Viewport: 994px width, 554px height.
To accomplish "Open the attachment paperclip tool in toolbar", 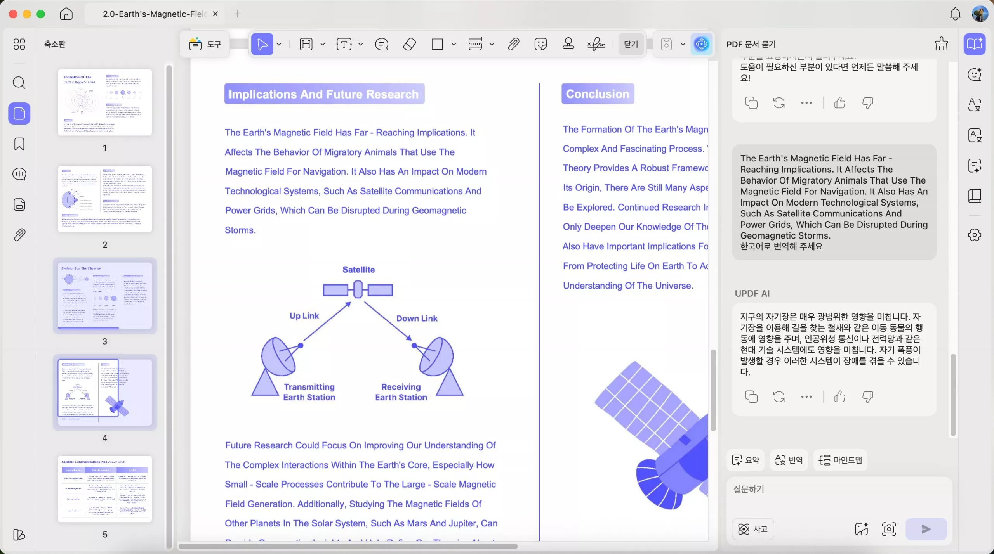I will [513, 44].
